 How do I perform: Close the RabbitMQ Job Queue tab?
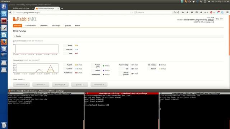pyautogui.click(x=33, y=8)
